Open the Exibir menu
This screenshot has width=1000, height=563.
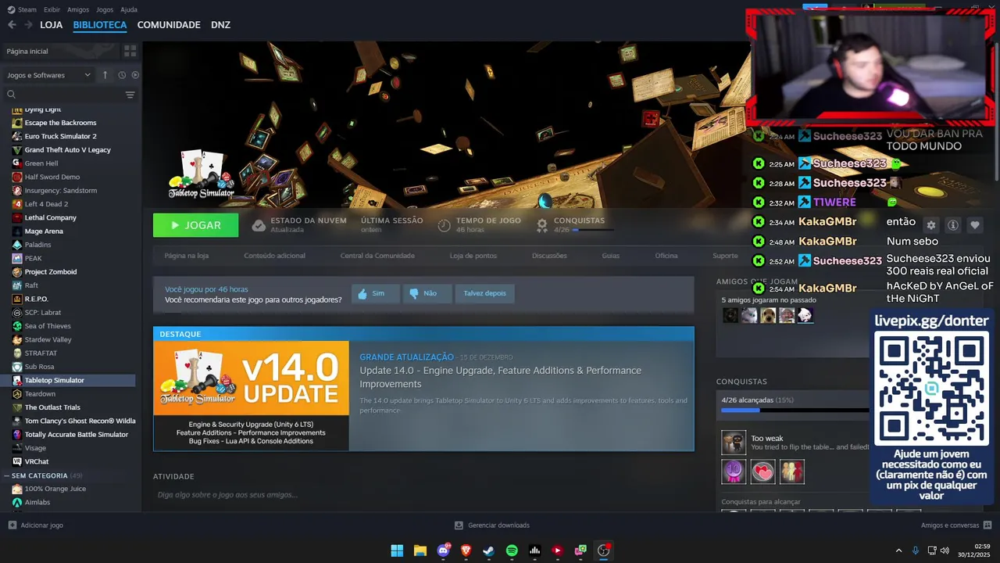(52, 9)
